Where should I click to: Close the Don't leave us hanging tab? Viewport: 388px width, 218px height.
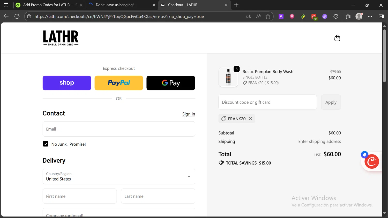click(154, 5)
